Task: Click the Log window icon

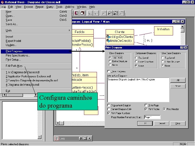Action: point(57,138)
